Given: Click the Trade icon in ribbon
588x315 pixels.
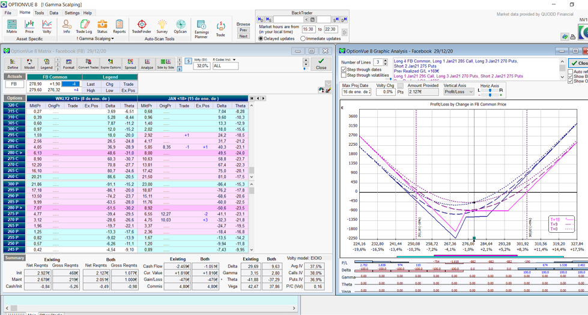Looking at the screenshot, I should pyautogui.click(x=220, y=29).
